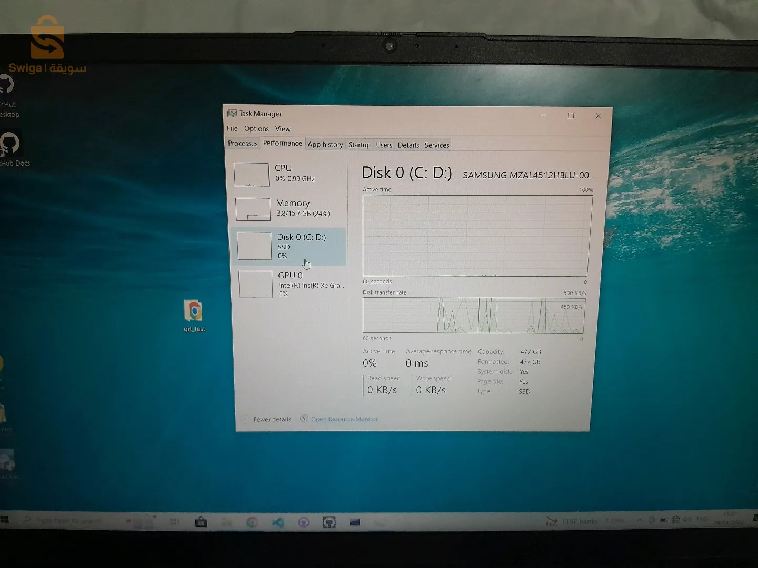Viewport: 758px width, 568px height.
Task: Click the Open Resource Monitor link
Action: point(344,419)
